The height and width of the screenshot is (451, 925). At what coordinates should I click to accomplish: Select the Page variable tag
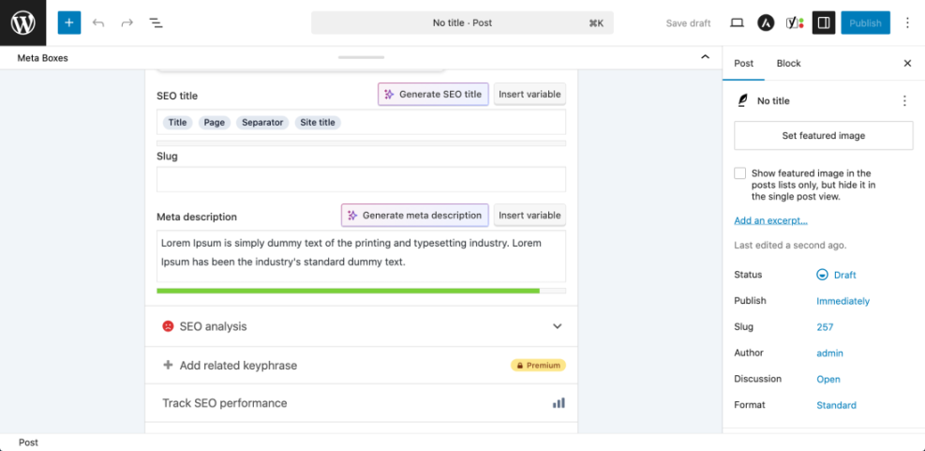pyautogui.click(x=214, y=122)
